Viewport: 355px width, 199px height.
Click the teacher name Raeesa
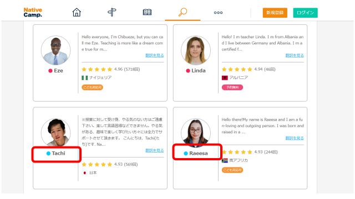(x=199, y=153)
